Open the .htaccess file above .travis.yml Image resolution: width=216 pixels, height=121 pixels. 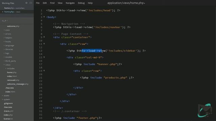8,107
